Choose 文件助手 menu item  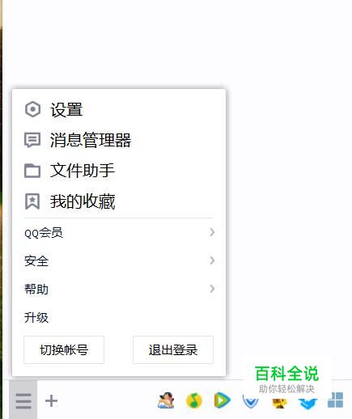tap(119, 171)
